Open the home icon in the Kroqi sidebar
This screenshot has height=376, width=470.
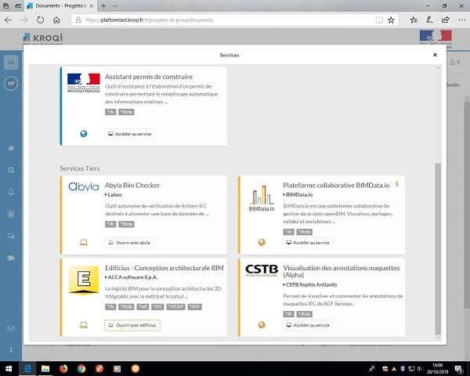11,148
